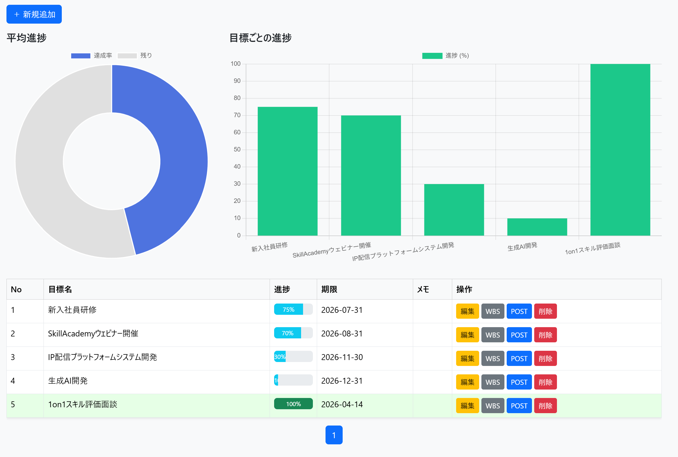Click POST for 1on1スキル評価面談
The image size is (678, 457).
coord(519,405)
